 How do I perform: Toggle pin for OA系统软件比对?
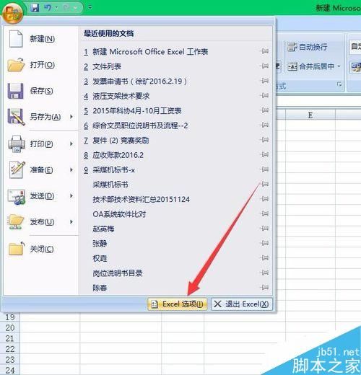coord(264,213)
